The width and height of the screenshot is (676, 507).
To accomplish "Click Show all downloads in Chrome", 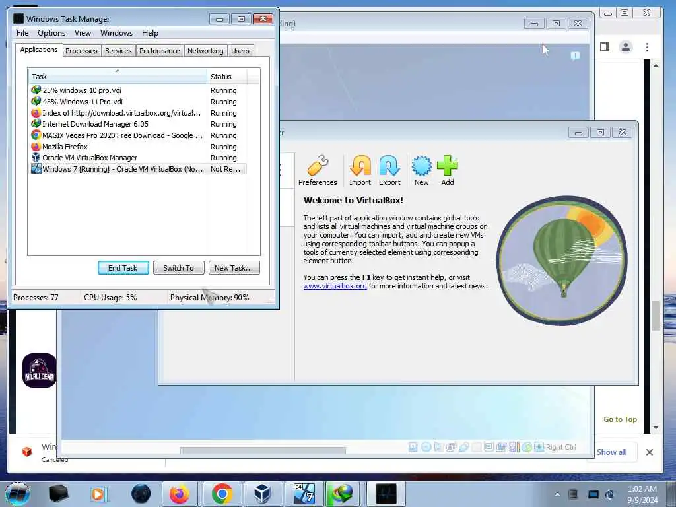I will 612,452.
